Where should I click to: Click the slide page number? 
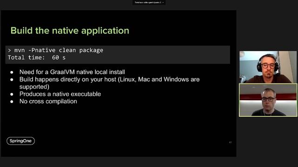[230, 142]
